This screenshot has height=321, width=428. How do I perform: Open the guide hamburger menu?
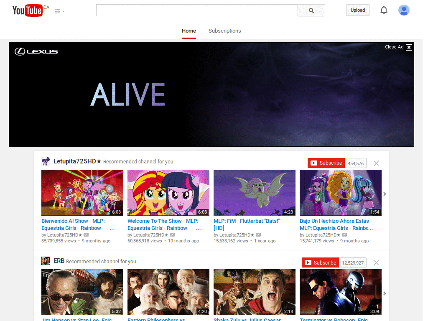click(59, 11)
